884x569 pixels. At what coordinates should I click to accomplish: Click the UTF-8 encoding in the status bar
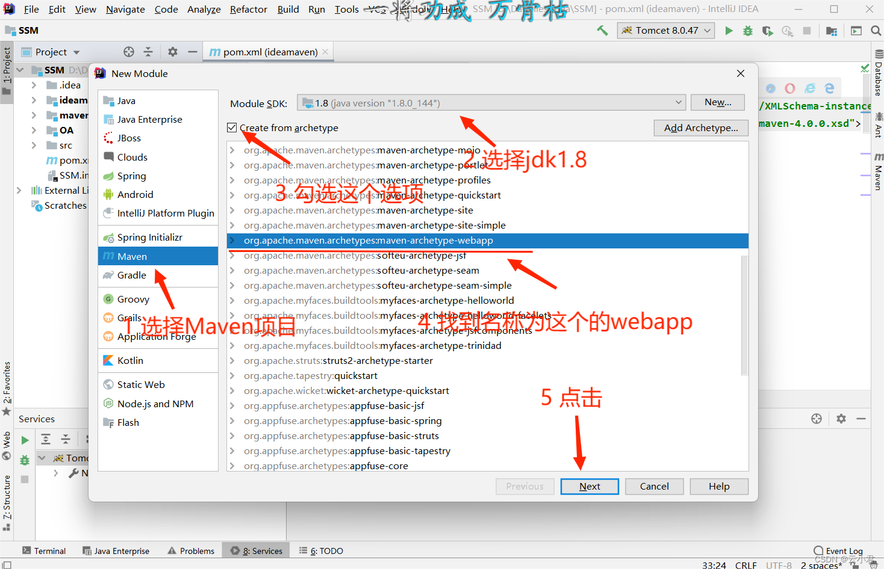point(779,565)
